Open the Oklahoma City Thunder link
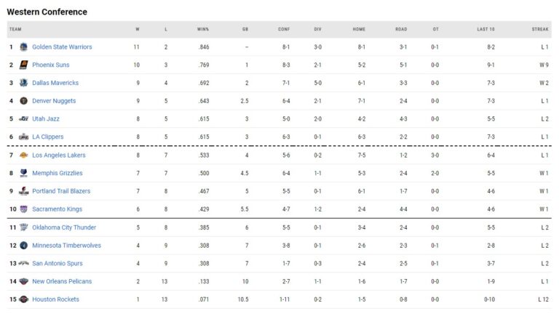Image resolution: width=559 pixels, height=319 pixels. click(64, 227)
